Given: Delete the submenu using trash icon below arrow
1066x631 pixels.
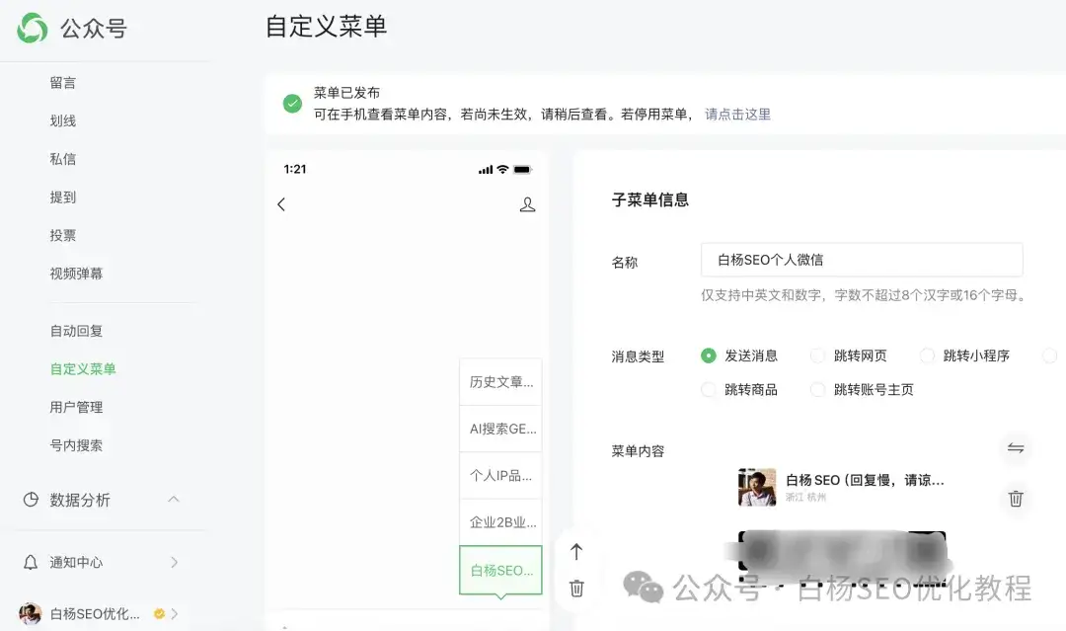Looking at the screenshot, I should pyautogui.click(x=576, y=589).
